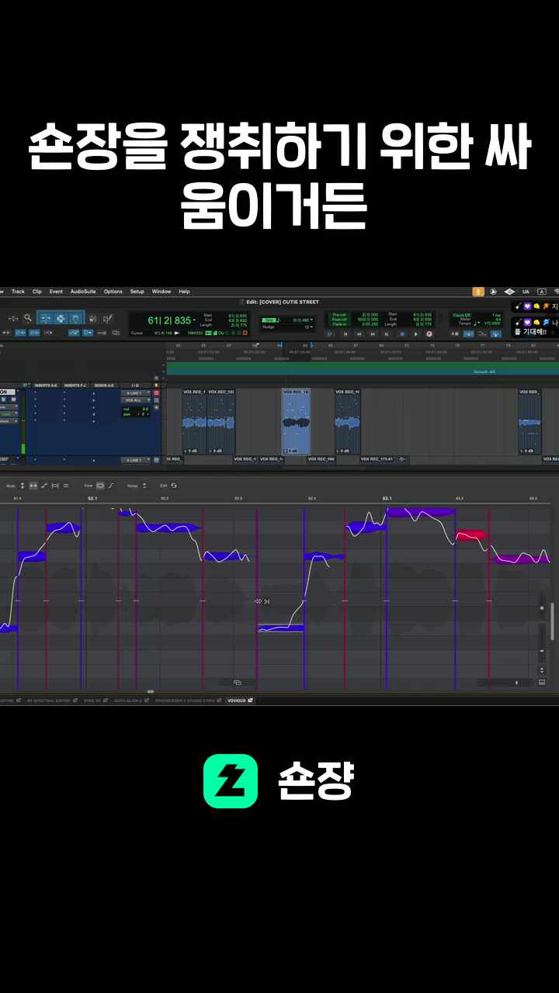This screenshot has width=559, height=993.
Task: Select pitch up-down arrow mode in Vovious
Action: tap(23, 486)
